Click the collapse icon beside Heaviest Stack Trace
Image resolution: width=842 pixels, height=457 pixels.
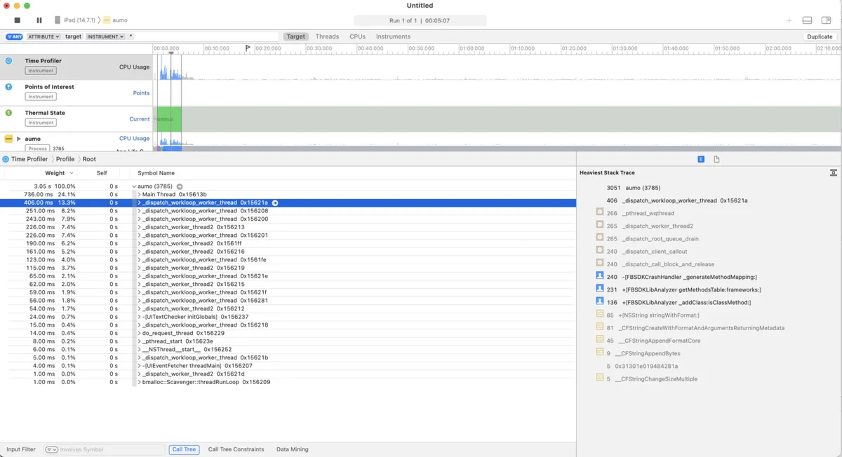point(833,172)
